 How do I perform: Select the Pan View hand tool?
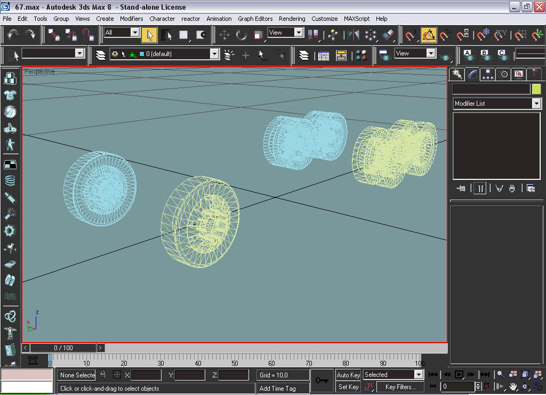pos(513,386)
